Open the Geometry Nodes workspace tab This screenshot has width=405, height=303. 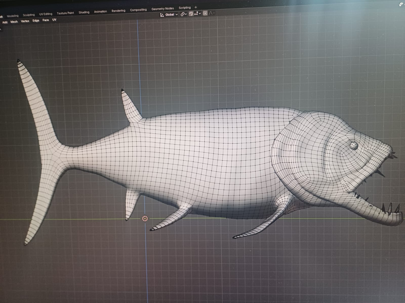pyautogui.click(x=163, y=9)
